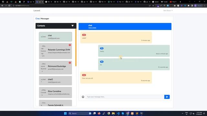Open the taskbar clock and date
The height and width of the screenshot is (116, 207).
click(x=199, y=113)
